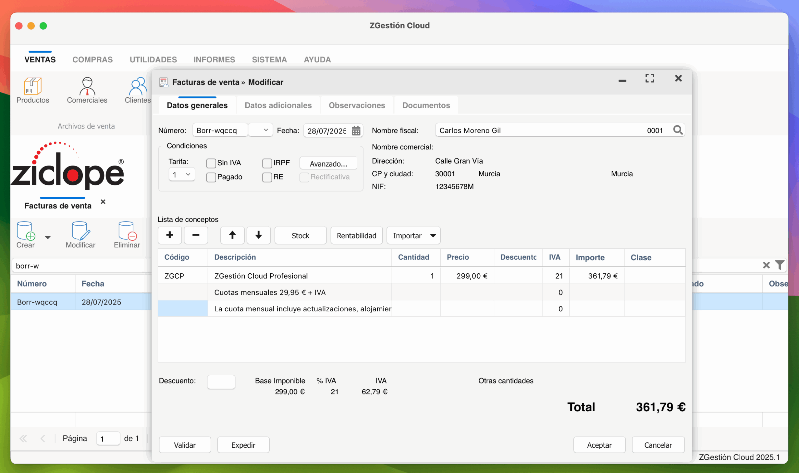
Task: Switch to Documentos tab
Action: (426, 105)
